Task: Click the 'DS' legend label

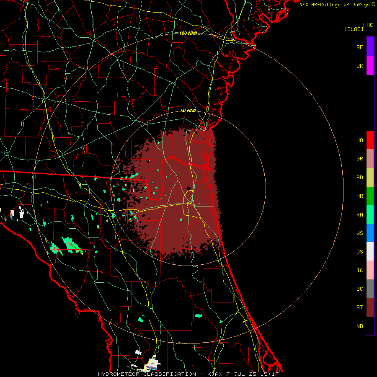Action: [359, 252]
